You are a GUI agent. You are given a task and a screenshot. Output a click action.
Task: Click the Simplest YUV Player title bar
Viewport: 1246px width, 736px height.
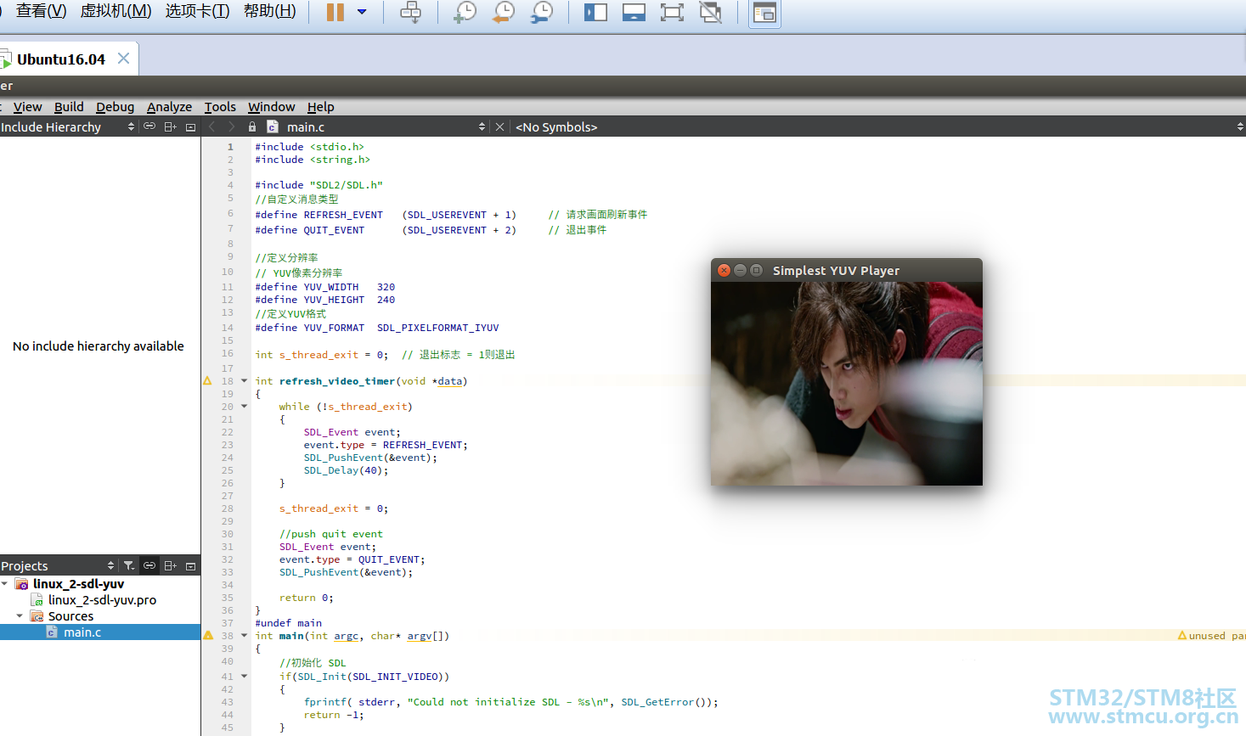click(847, 270)
